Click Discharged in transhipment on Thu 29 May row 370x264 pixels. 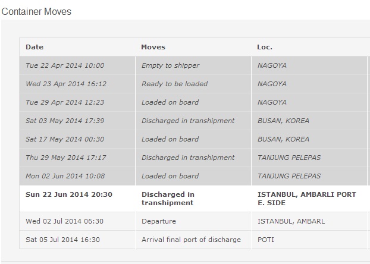click(x=188, y=158)
